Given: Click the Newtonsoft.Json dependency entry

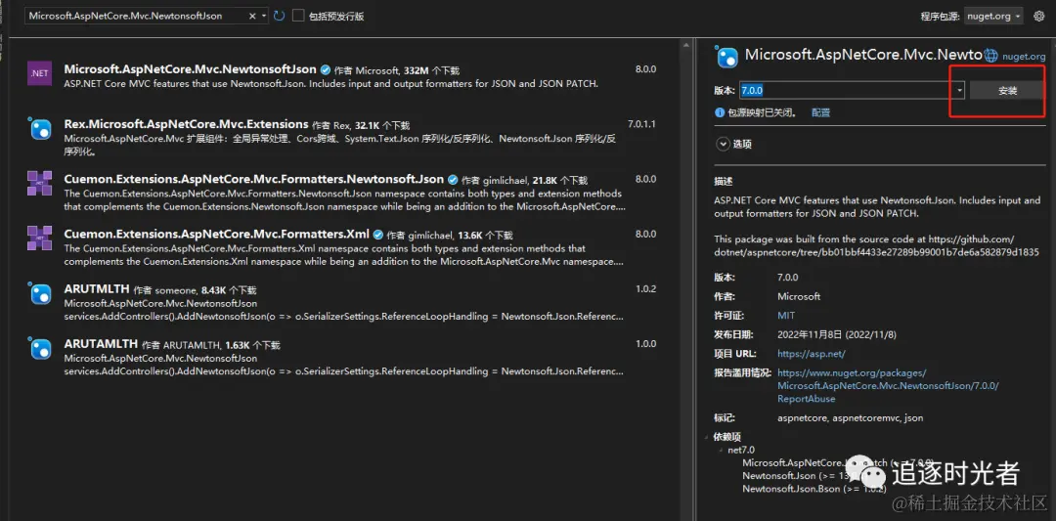Looking at the screenshot, I should click(795, 476).
